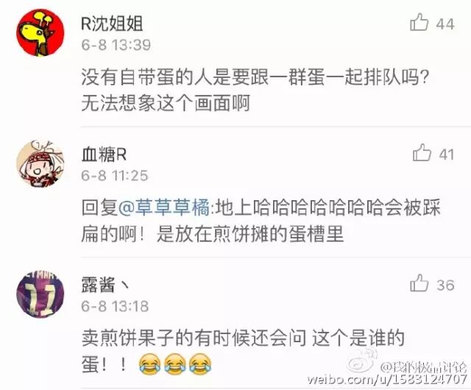Viewport: 471px width, 390px height.
Task: Open the profile name 露酱、
Action: [105, 285]
